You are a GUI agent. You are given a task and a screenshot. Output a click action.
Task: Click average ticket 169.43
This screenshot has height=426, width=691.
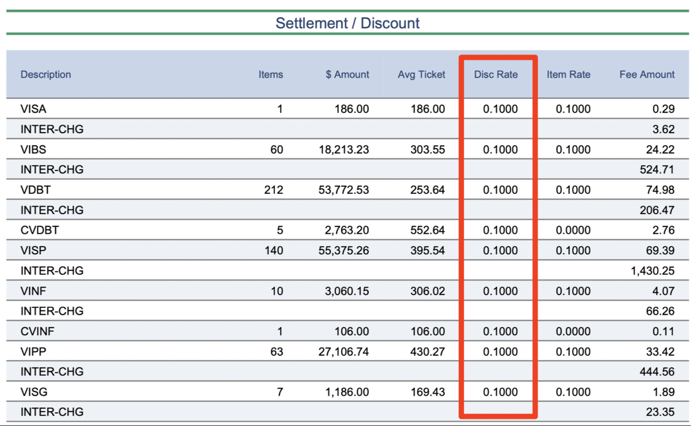(x=427, y=392)
